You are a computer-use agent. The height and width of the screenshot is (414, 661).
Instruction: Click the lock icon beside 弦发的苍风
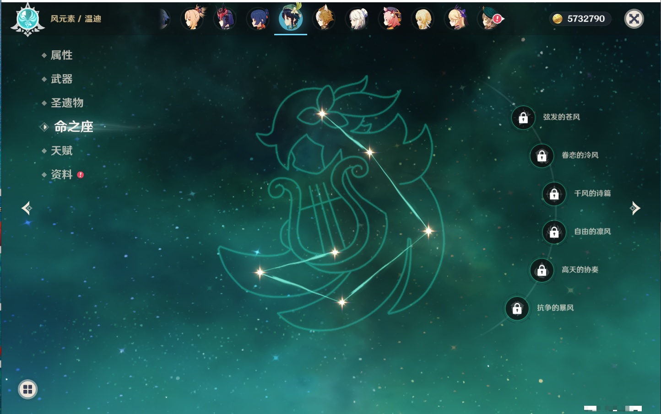click(523, 118)
